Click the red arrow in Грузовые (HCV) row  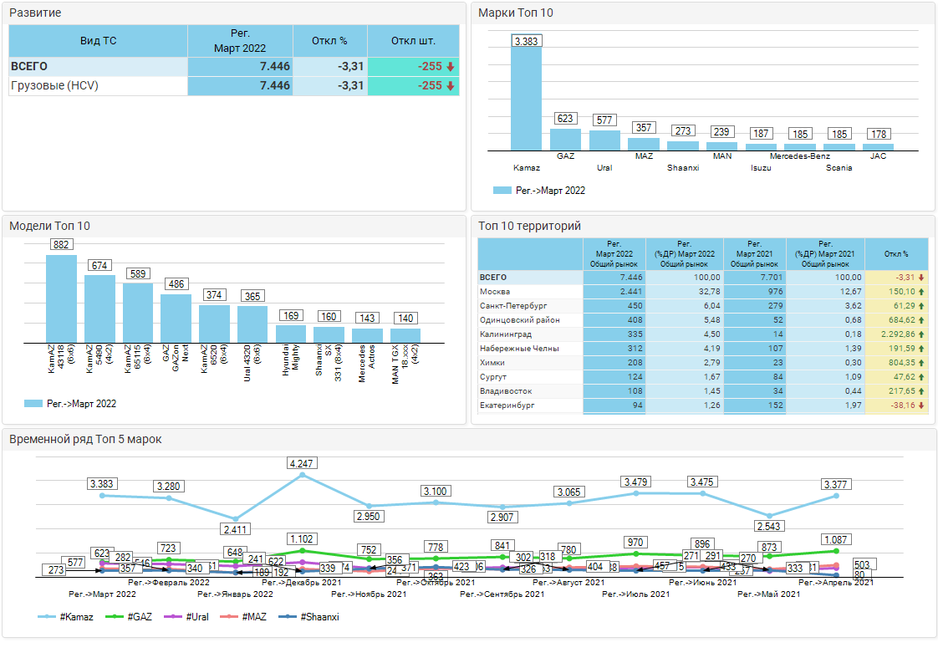point(451,86)
